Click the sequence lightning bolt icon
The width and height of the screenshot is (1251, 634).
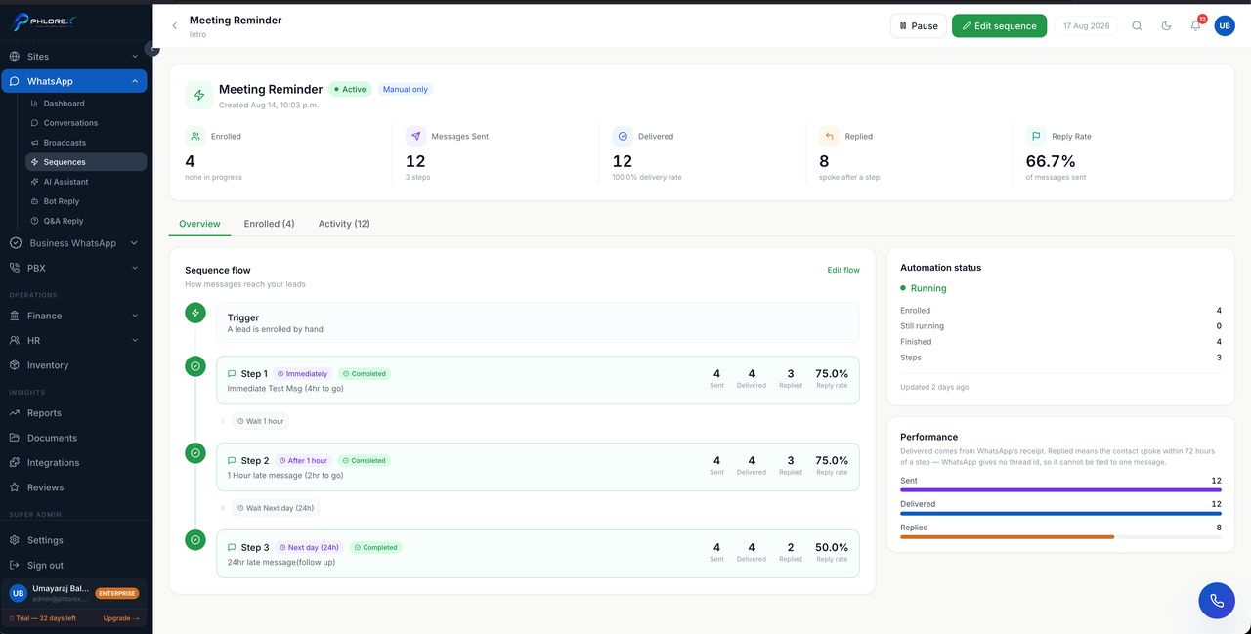pyautogui.click(x=199, y=95)
